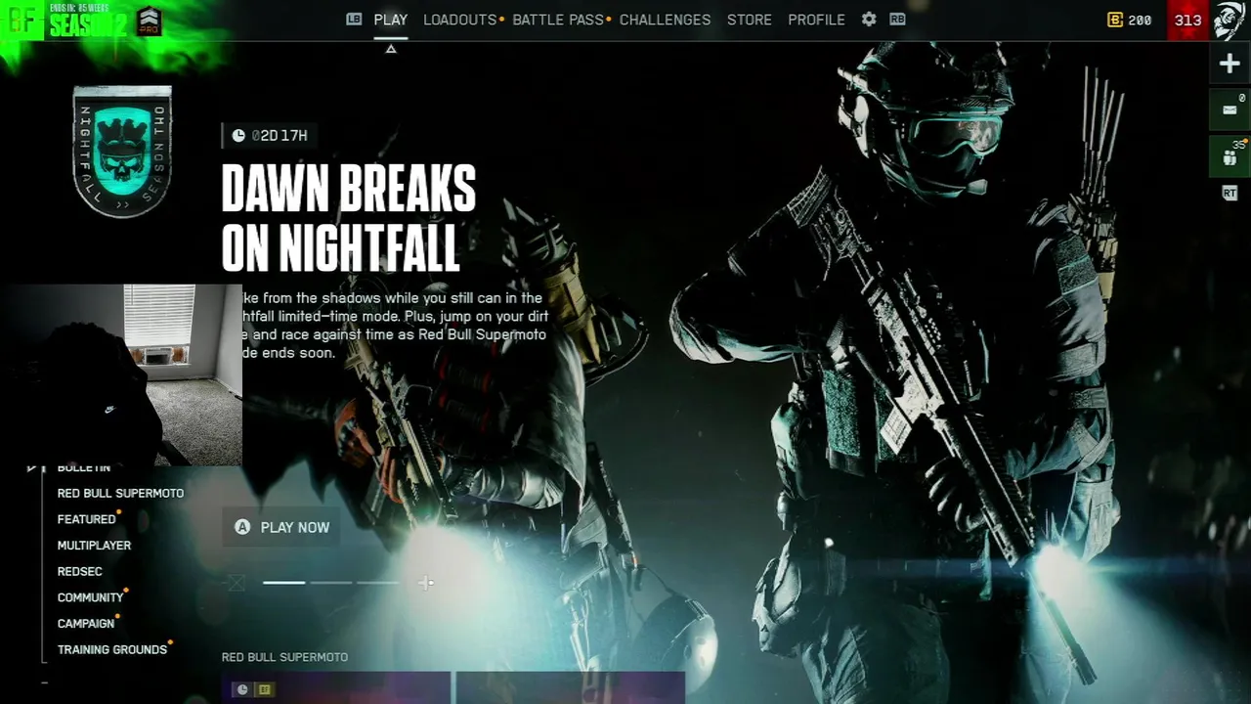The height and width of the screenshot is (704, 1251).
Task: Click the Nightfall season skull emblem
Action: (122, 152)
